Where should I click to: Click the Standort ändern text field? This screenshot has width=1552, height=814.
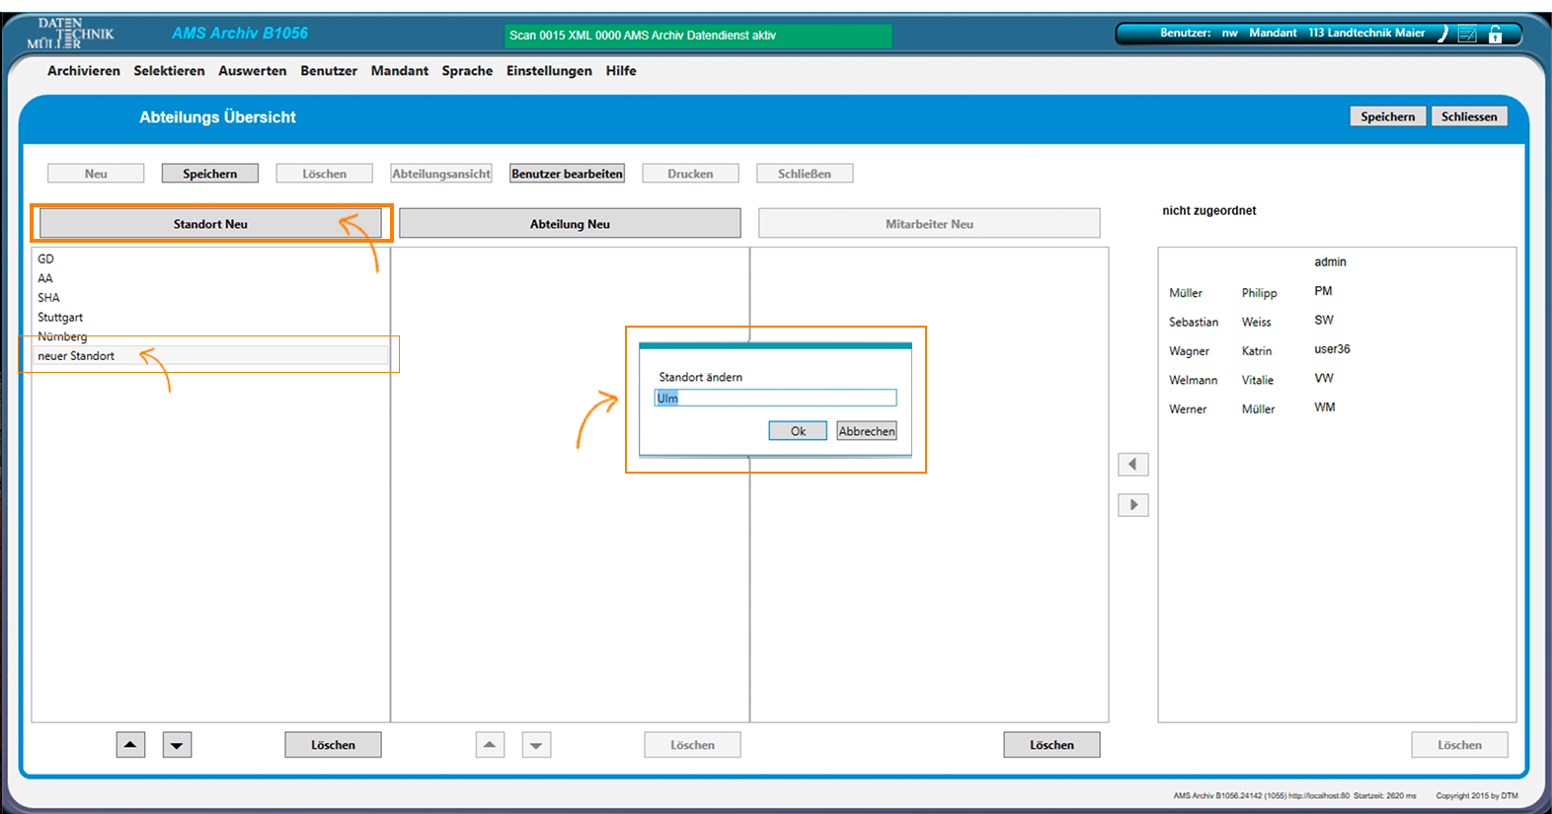click(x=775, y=398)
